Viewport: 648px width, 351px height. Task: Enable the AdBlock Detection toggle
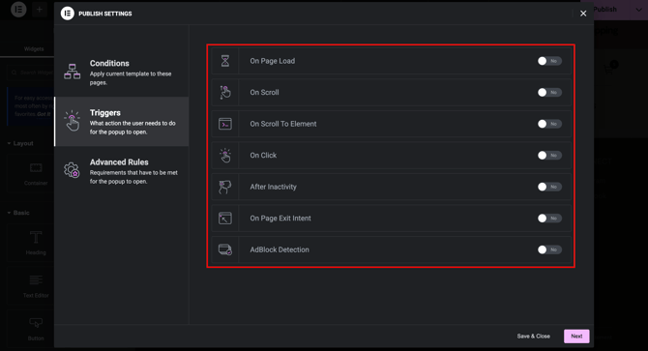549,249
